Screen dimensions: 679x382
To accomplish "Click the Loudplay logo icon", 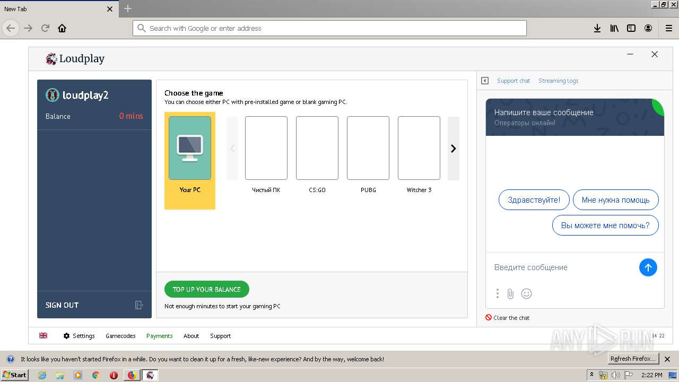I will click(51, 59).
